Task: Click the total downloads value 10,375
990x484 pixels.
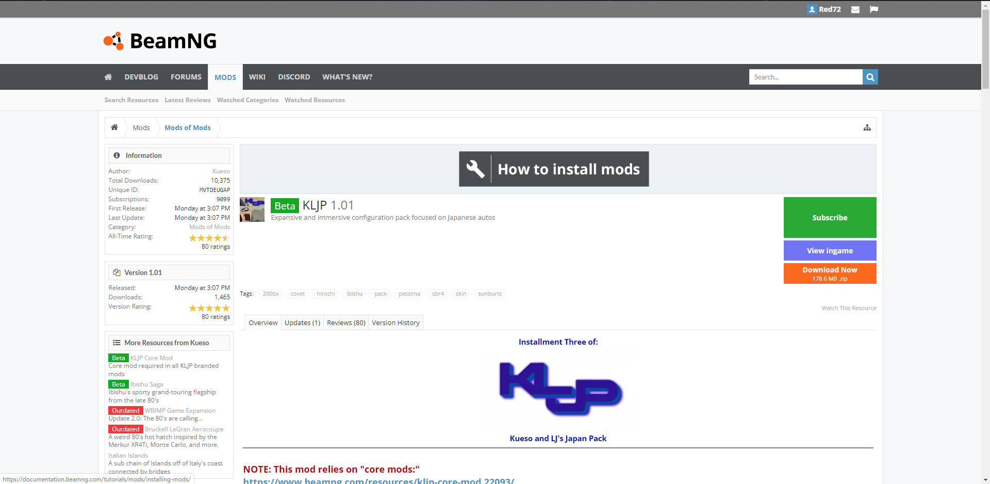Action: [220, 181]
